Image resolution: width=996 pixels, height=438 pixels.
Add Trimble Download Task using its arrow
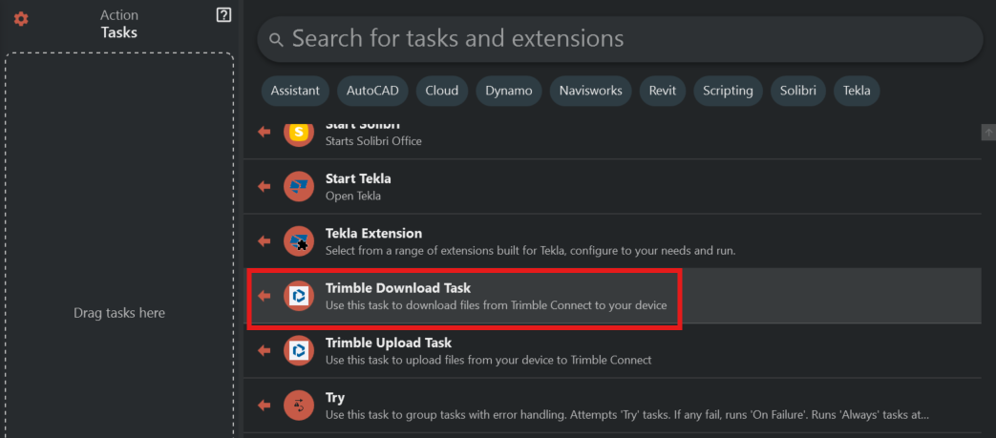[265, 296]
